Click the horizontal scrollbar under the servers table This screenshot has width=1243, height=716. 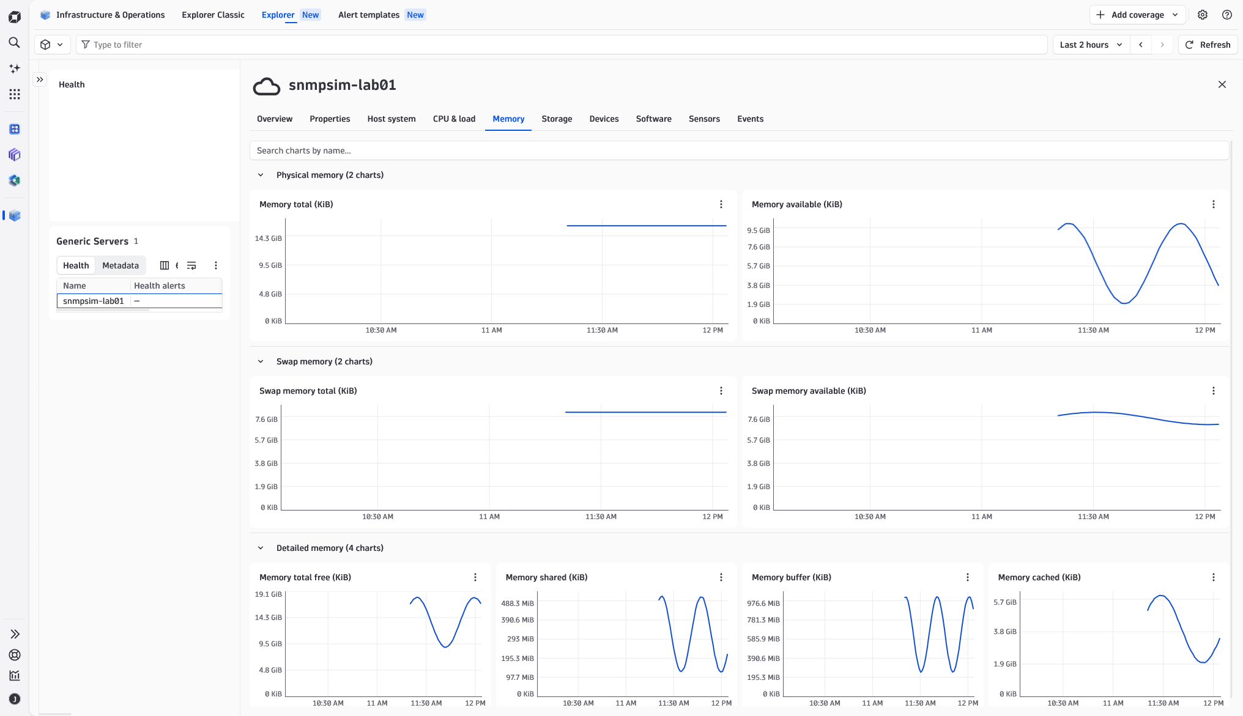coord(103,311)
